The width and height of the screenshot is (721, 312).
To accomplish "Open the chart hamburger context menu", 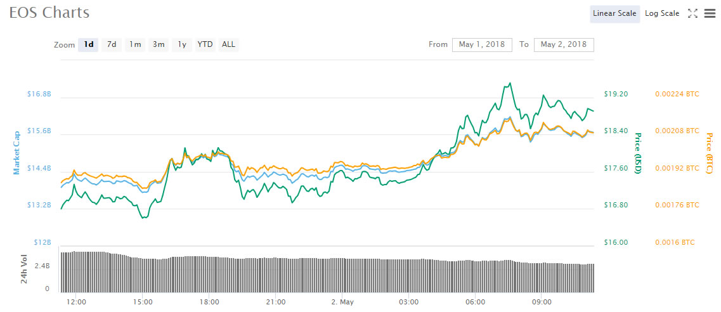I will coord(709,13).
